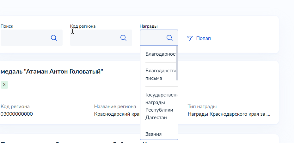Click the region code value 03000000000

coord(16,114)
